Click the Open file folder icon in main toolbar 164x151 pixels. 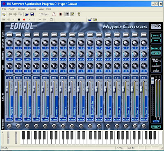[27, 14]
